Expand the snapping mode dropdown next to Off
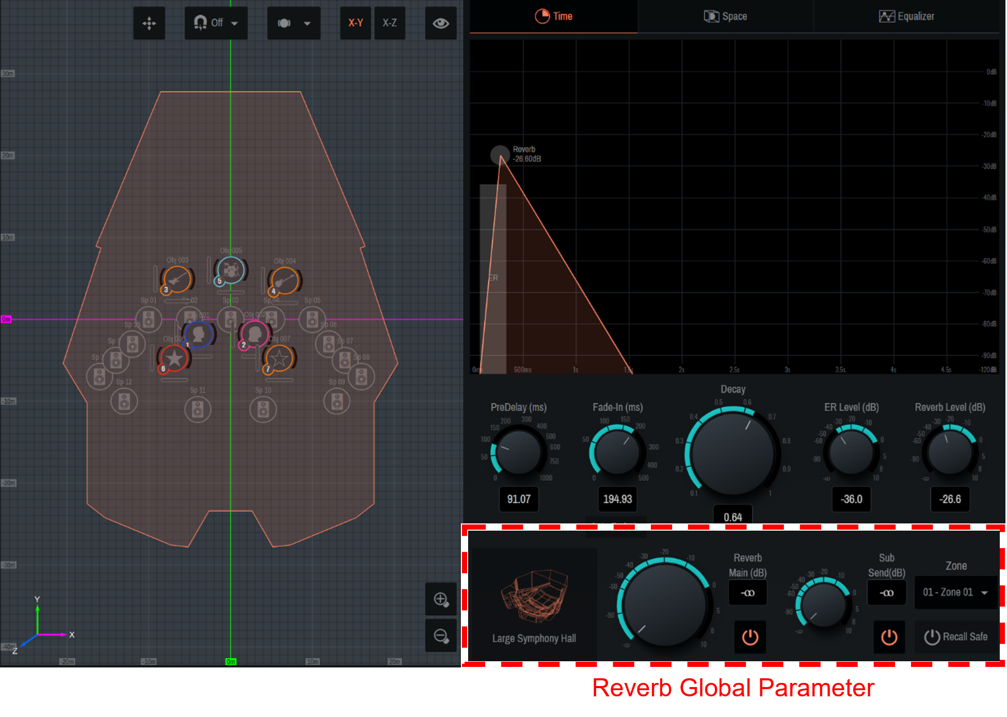 234,23
